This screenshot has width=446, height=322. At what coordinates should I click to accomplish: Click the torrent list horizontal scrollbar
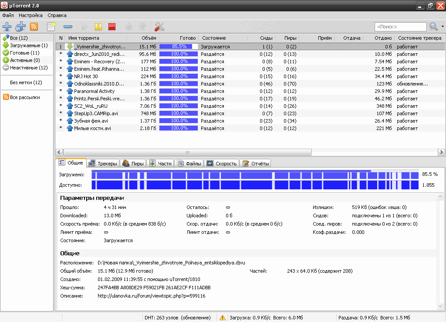[187, 152]
